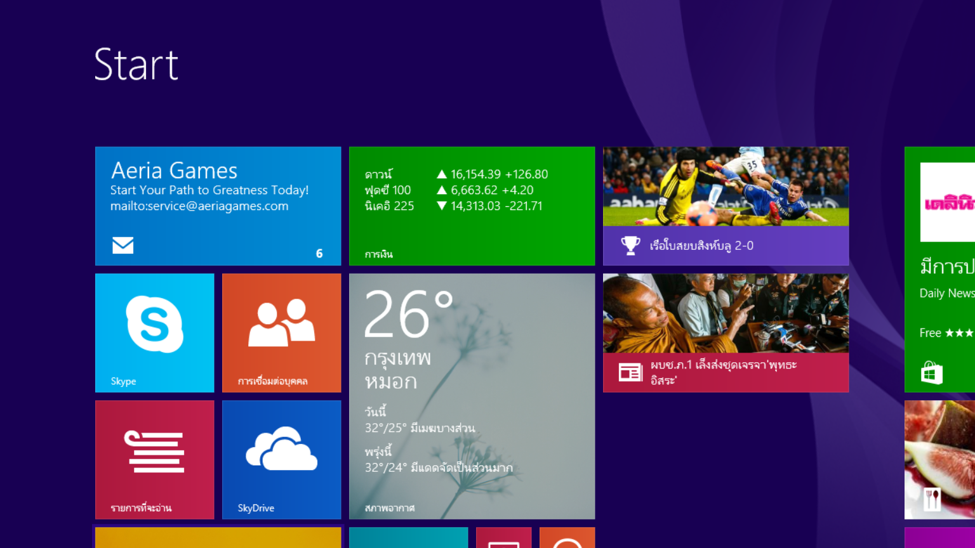This screenshot has height=548, width=975.
Task: Open the Mail envelope icon
Action: point(123,245)
